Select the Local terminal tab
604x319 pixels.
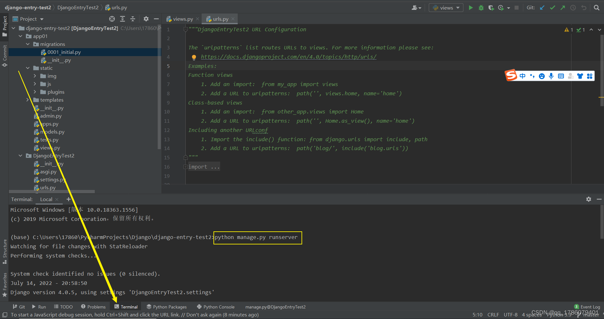point(46,199)
